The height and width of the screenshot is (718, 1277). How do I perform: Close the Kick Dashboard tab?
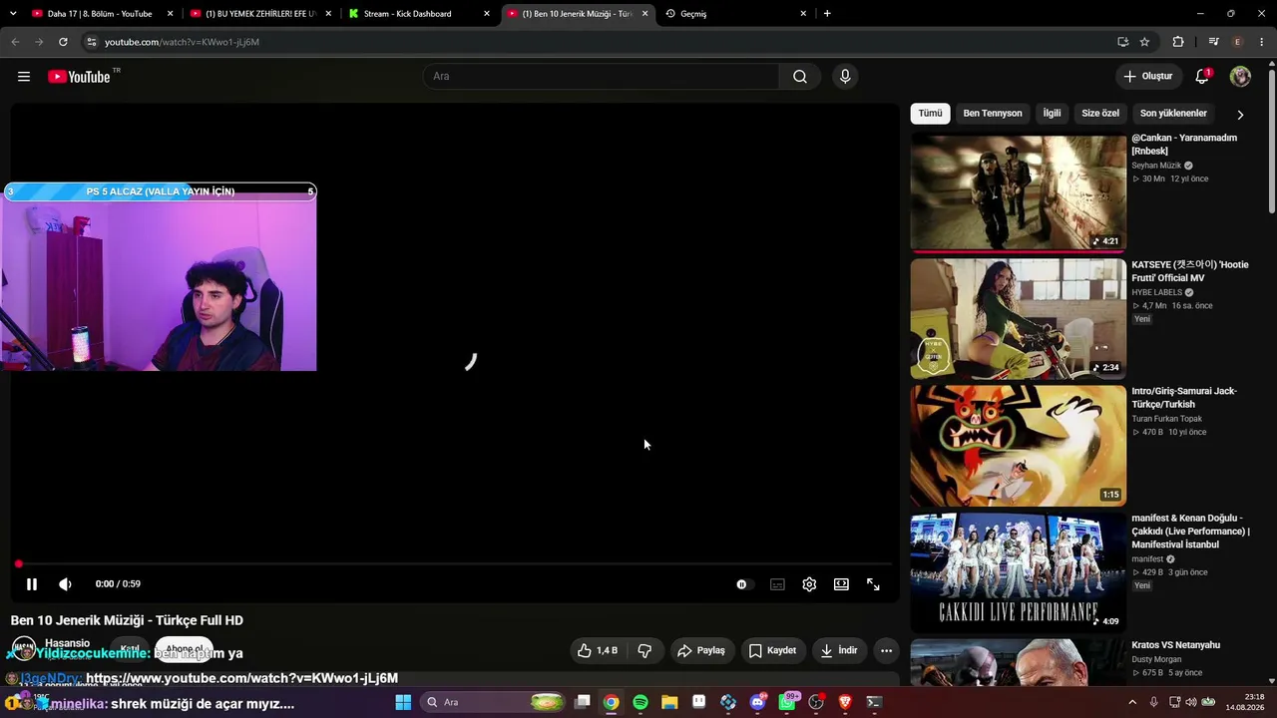487,14
